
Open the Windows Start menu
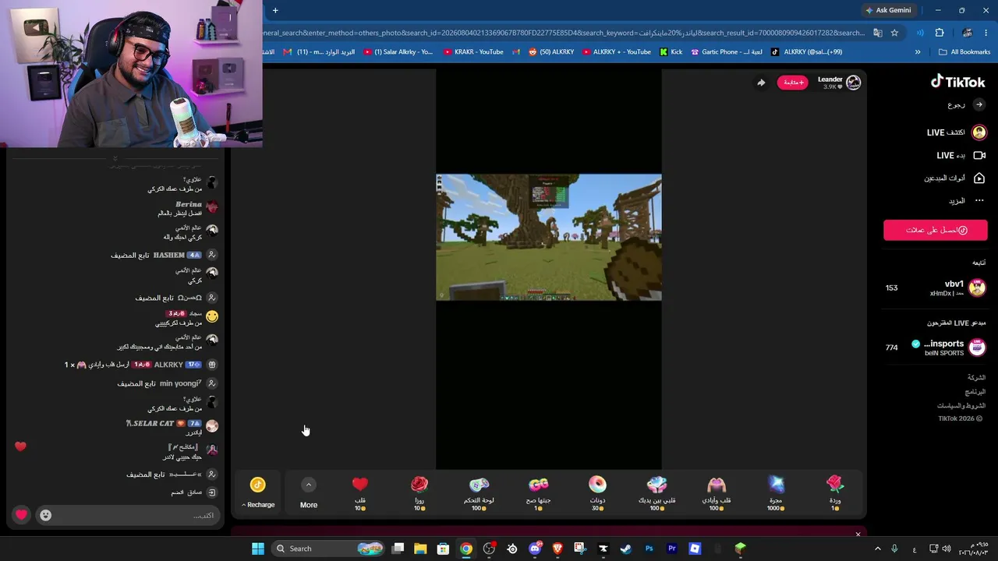(x=258, y=549)
